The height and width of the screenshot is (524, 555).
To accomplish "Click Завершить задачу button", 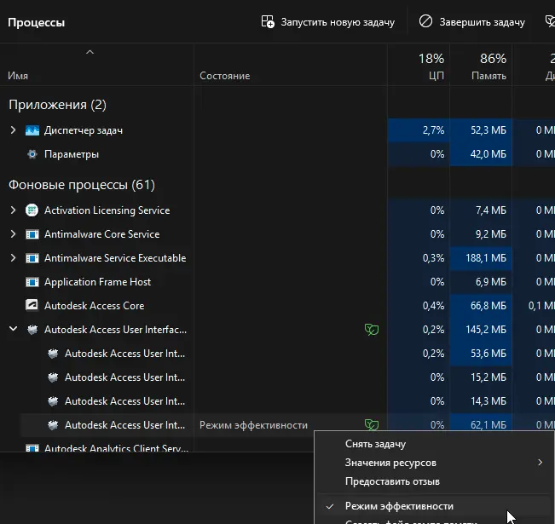I will [x=471, y=22].
